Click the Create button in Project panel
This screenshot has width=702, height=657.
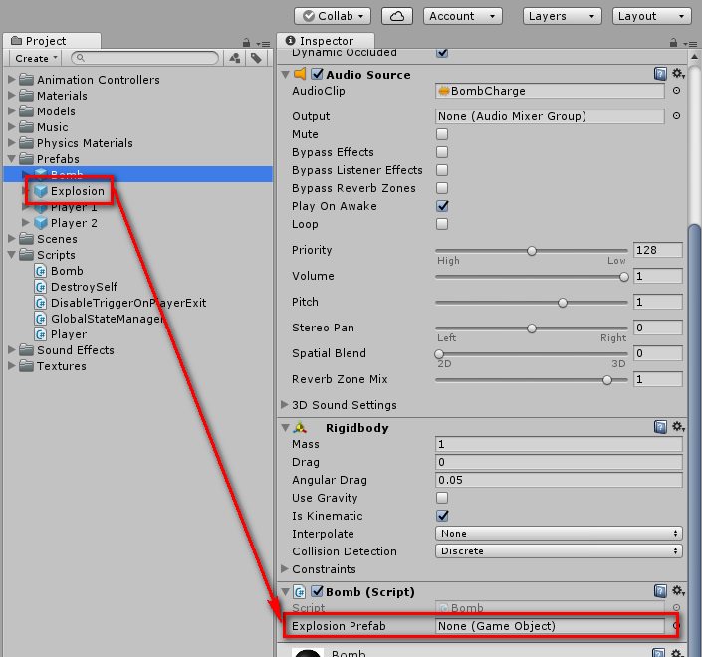(x=36, y=58)
